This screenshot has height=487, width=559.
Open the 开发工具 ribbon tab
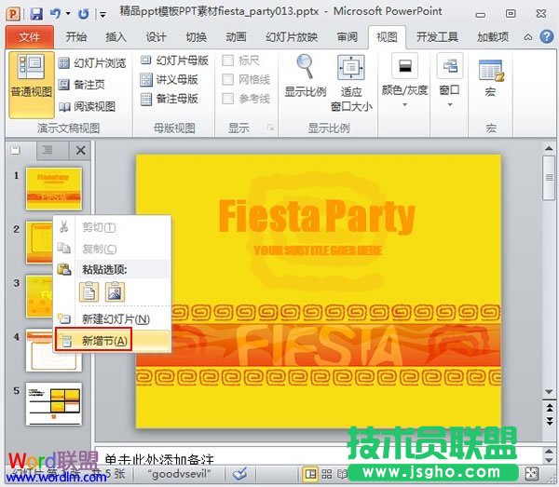(437, 37)
